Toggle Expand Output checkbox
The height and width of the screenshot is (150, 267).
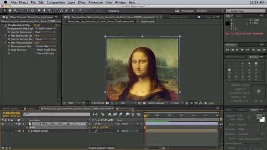point(35,53)
